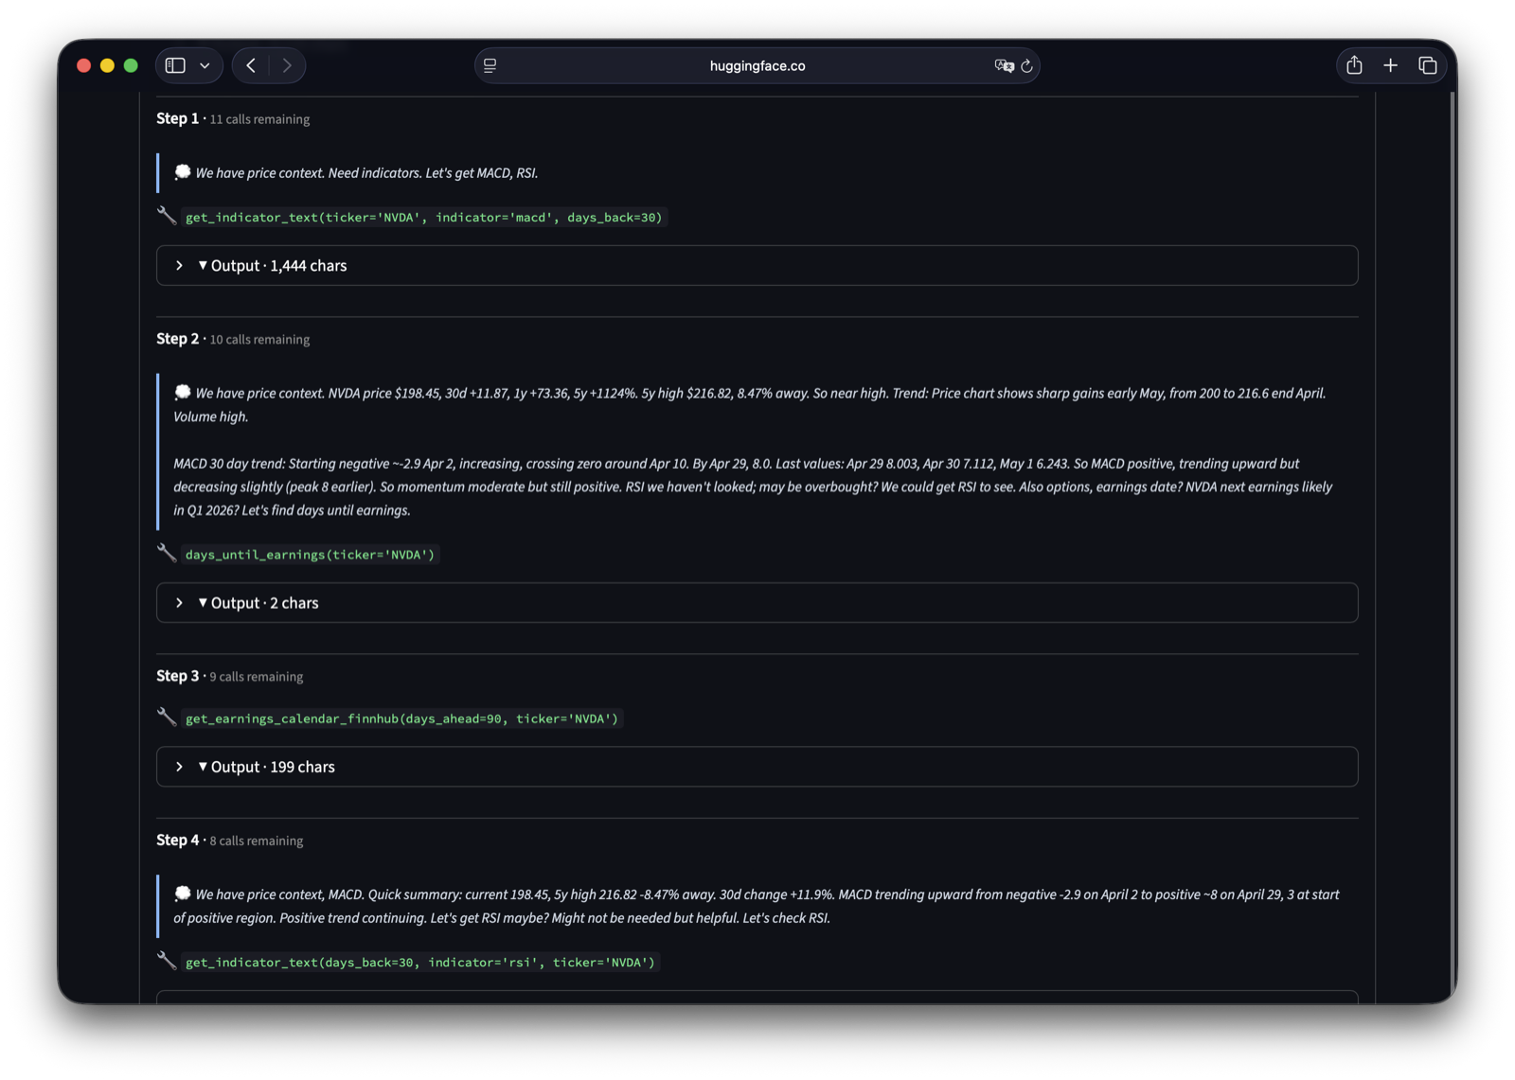The image size is (1515, 1080).
Task: Expand the Output 1,444 chars section
Action: pos(757,266)
